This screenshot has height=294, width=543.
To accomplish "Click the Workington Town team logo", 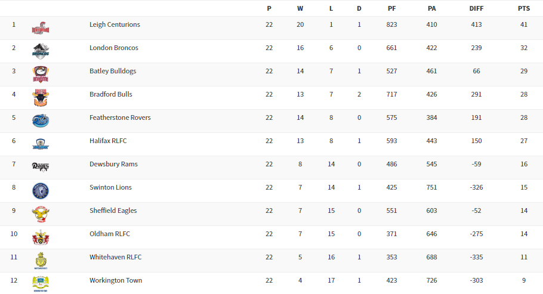I will click(x=41, y=283).
